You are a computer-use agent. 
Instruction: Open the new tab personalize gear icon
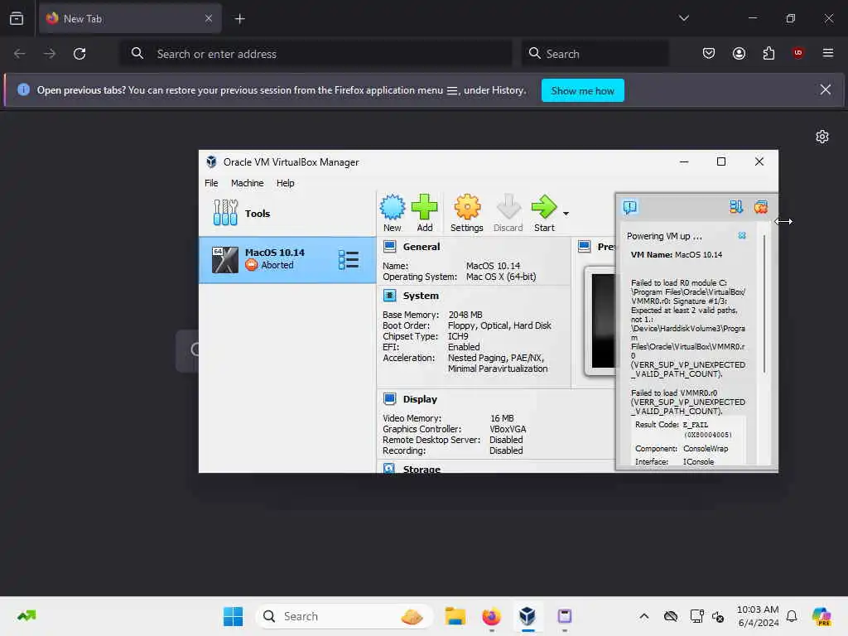pos(822,137)
